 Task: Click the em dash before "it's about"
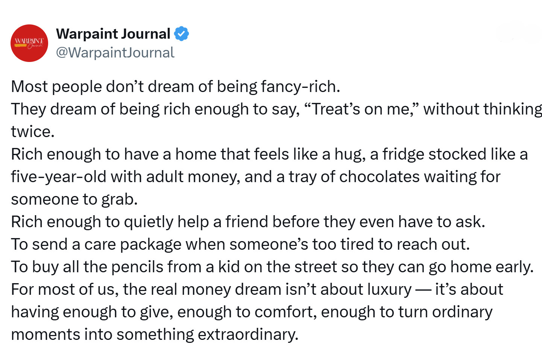pyautogui.click(x=424, y=290)
